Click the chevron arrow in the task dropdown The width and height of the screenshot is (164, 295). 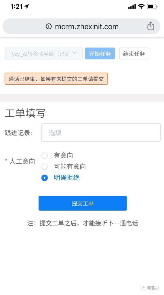click(74, 53)
